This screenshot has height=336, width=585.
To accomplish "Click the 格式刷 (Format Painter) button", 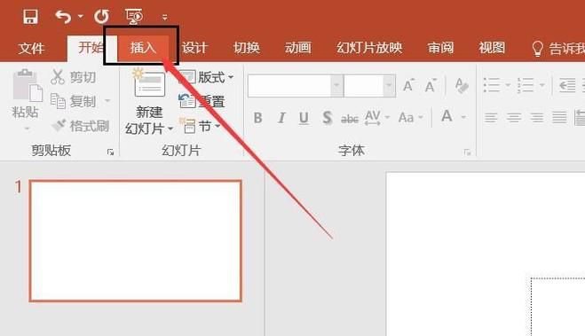I will pos(81,126).
